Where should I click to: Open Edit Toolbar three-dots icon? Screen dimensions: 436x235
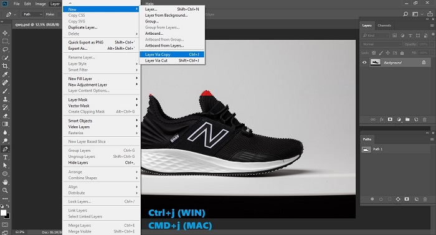(x=5, y=199)
